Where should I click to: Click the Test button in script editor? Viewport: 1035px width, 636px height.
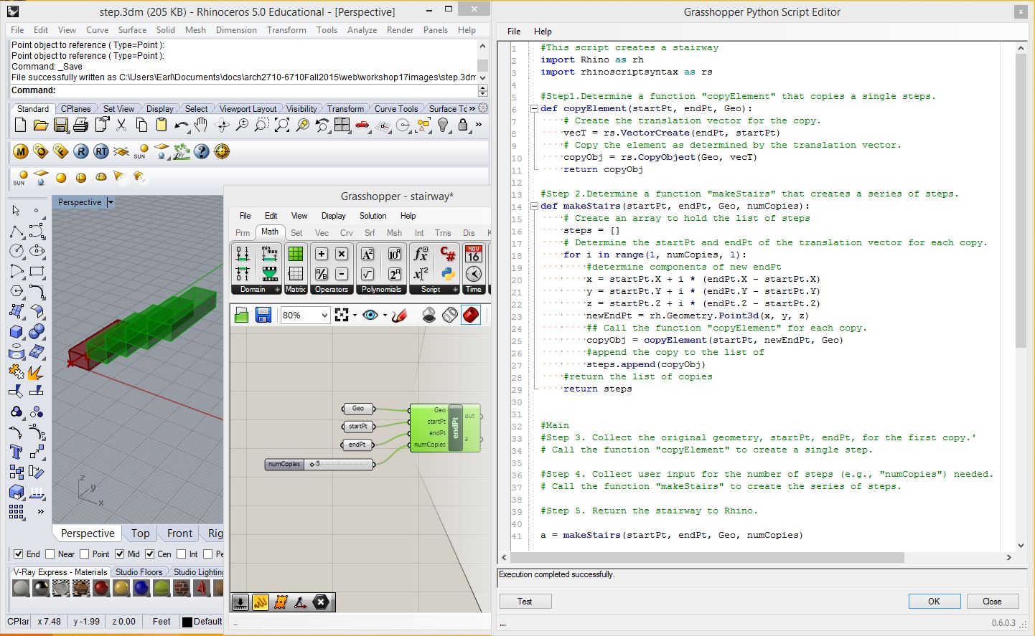tap(525, 602)
